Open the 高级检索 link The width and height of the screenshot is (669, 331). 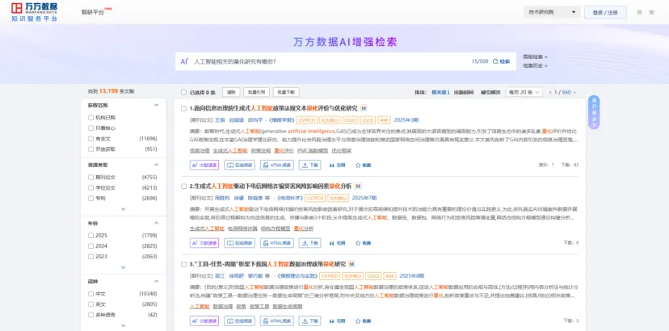(534, 57)
